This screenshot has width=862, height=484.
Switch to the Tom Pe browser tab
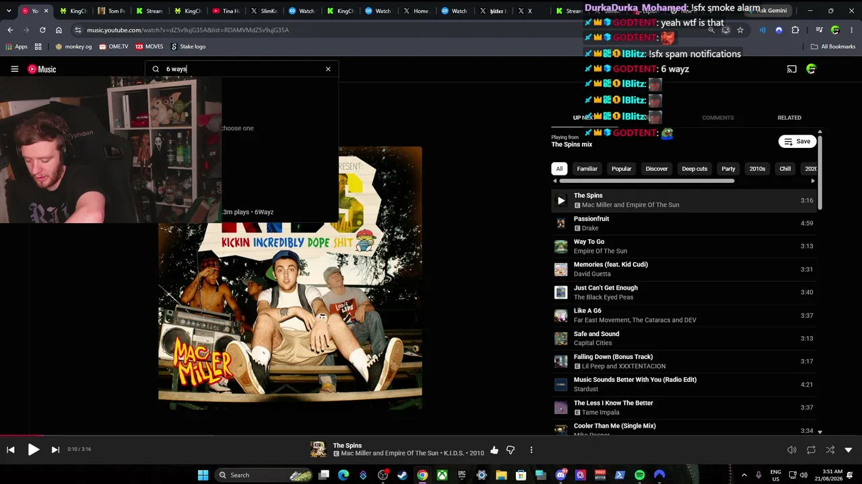click(112, 11)
